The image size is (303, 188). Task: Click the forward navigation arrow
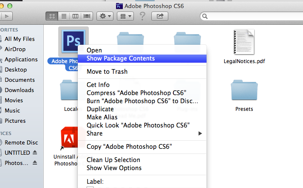pyautogui.click(x=6, y=16)
